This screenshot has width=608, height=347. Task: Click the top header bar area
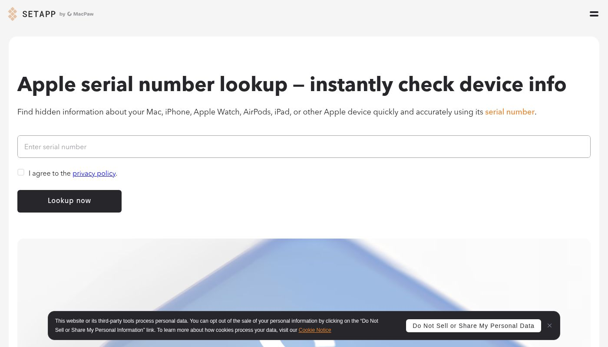(x=304, y=13)
